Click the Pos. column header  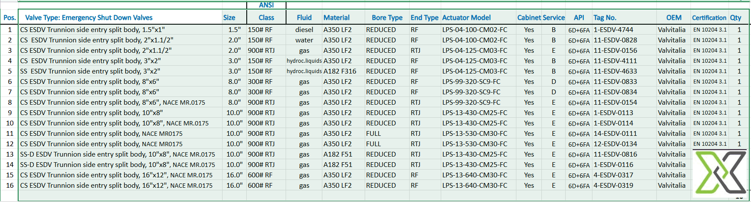10,18
